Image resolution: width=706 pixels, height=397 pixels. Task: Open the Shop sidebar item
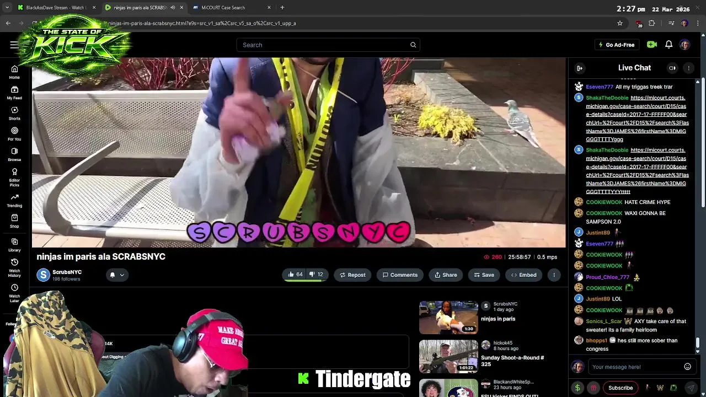coord(14,221)
